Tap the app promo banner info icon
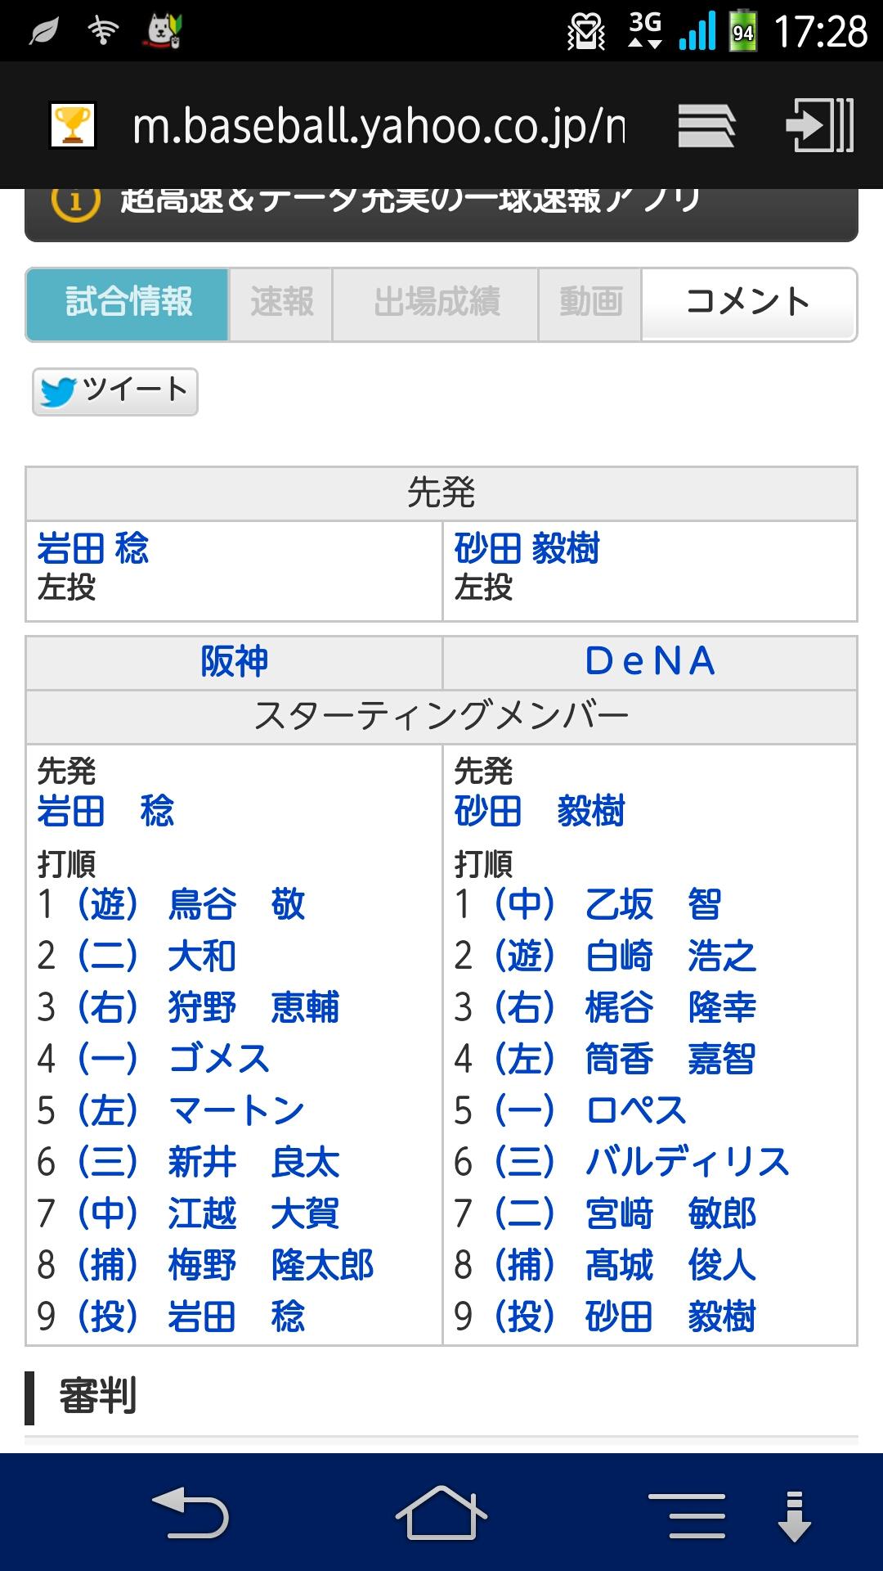This screenshot has height=1571, width=883. pos(75,201)
